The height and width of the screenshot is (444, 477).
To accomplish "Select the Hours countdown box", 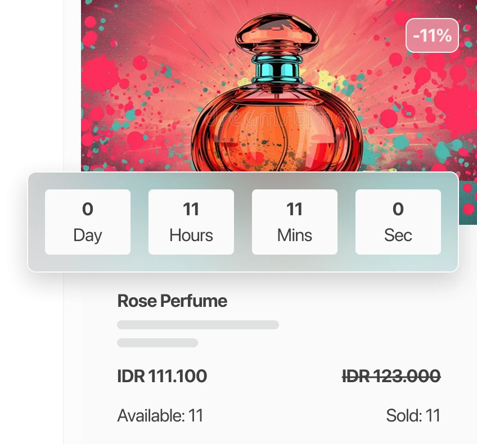I will pos(191,222).
